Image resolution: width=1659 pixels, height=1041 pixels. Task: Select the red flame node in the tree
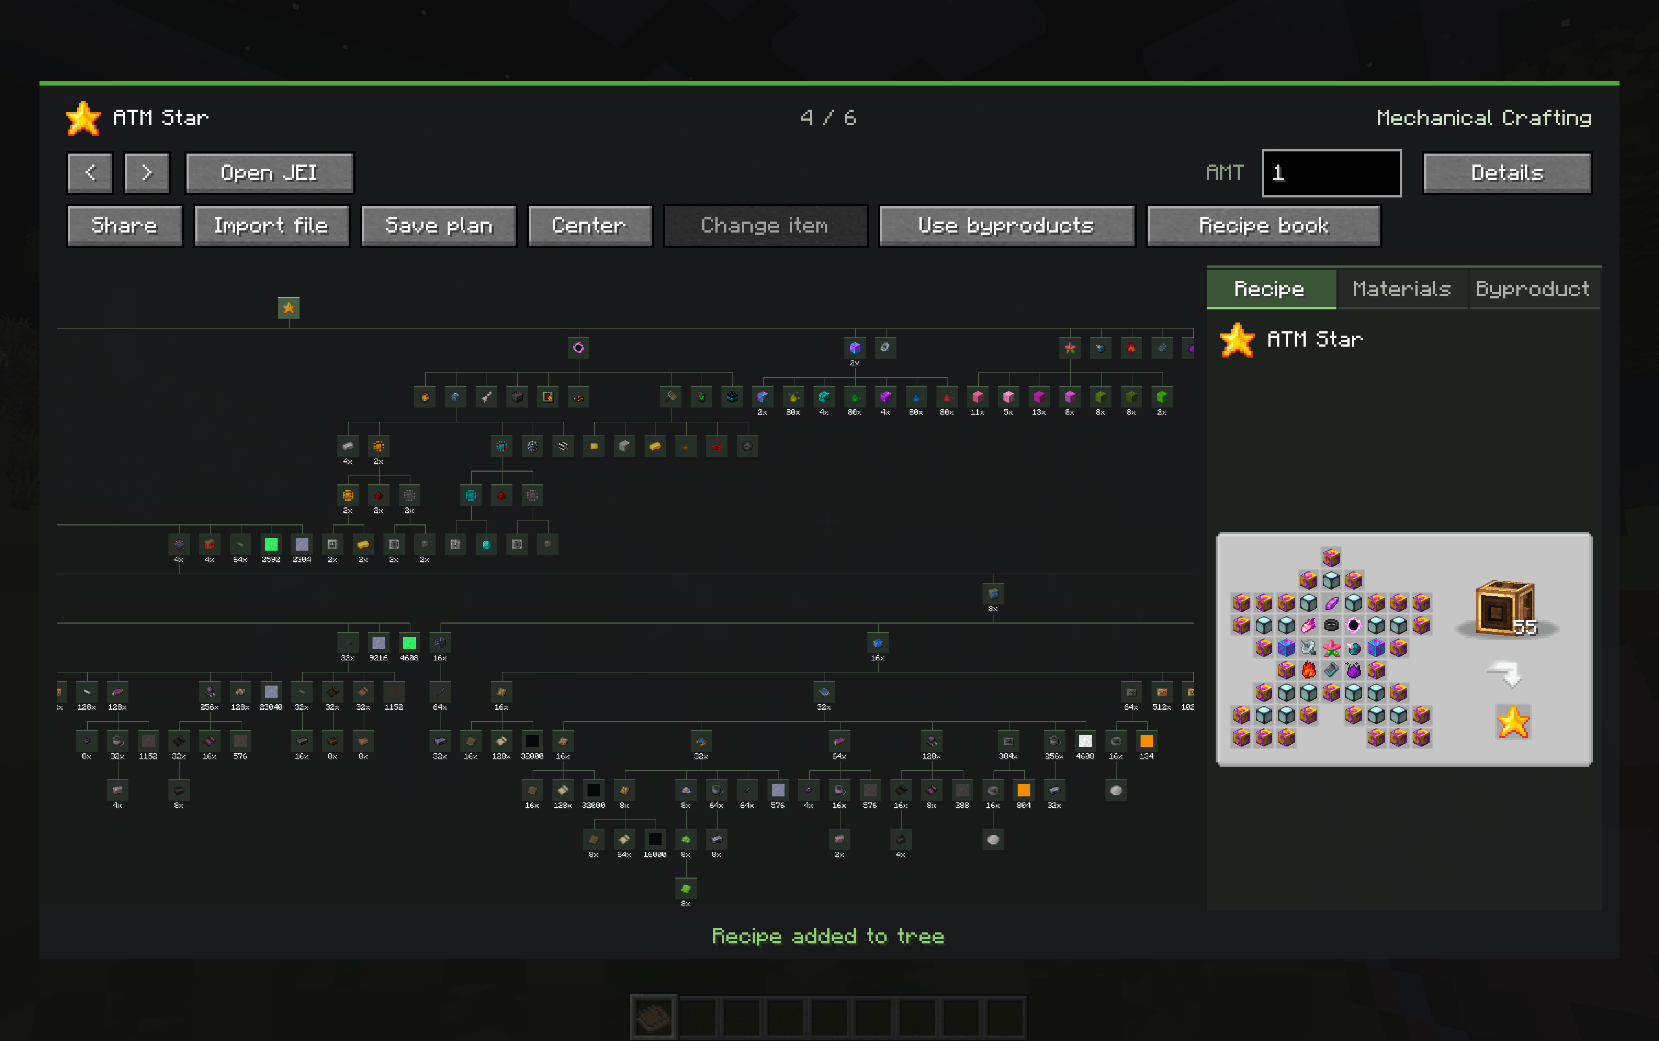coord(1131,348)
